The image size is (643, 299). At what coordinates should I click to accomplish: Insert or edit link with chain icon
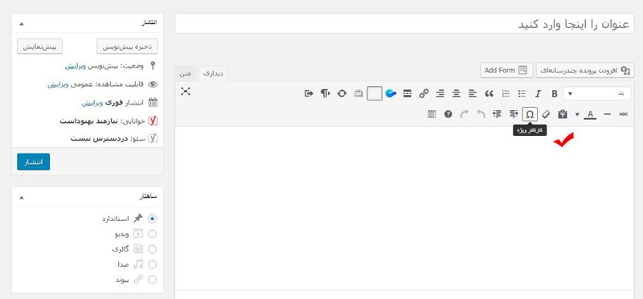[x=424, y=94]
